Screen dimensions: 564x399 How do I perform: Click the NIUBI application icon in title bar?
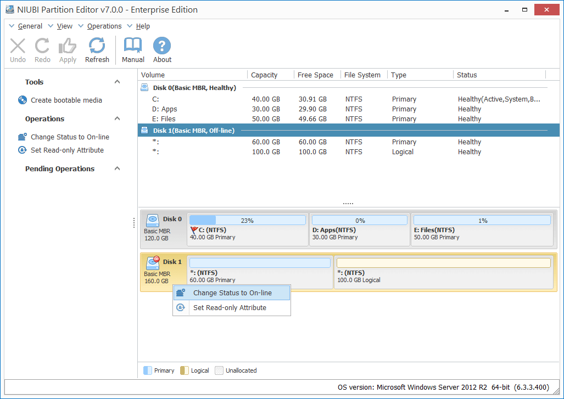pyautogui.click(x=10, y=10)
